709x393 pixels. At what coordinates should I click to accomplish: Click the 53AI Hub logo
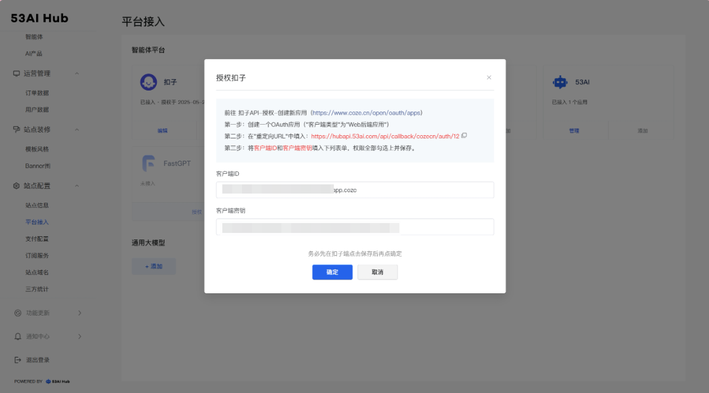click(39, 18)
